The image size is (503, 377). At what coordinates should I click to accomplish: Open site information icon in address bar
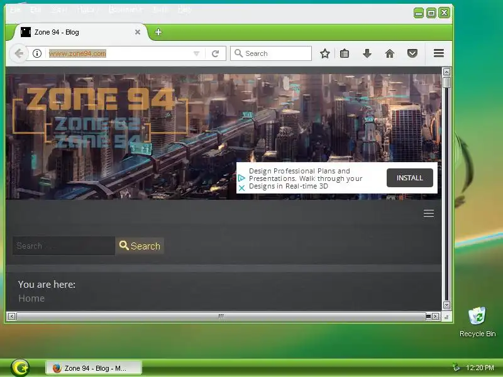(37, 53)
